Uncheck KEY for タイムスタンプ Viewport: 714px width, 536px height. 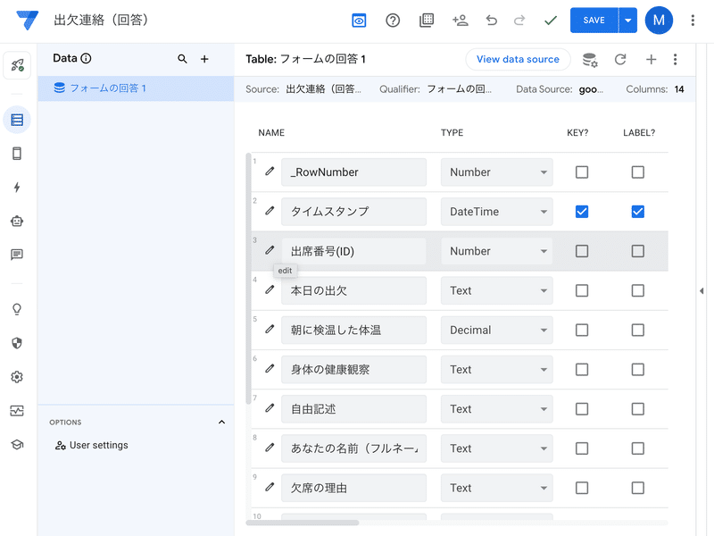tap(582, 212)
